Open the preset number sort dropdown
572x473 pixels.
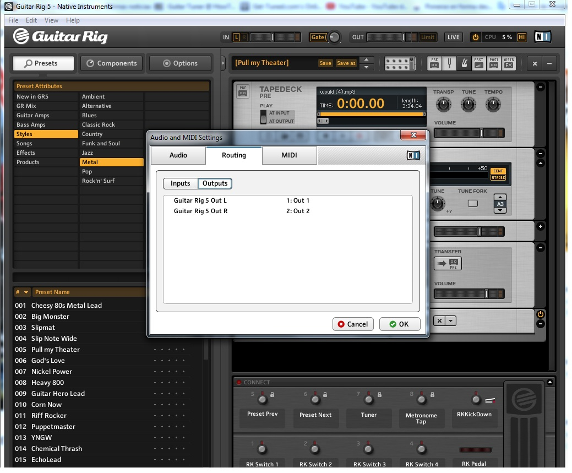coord(26,292)
